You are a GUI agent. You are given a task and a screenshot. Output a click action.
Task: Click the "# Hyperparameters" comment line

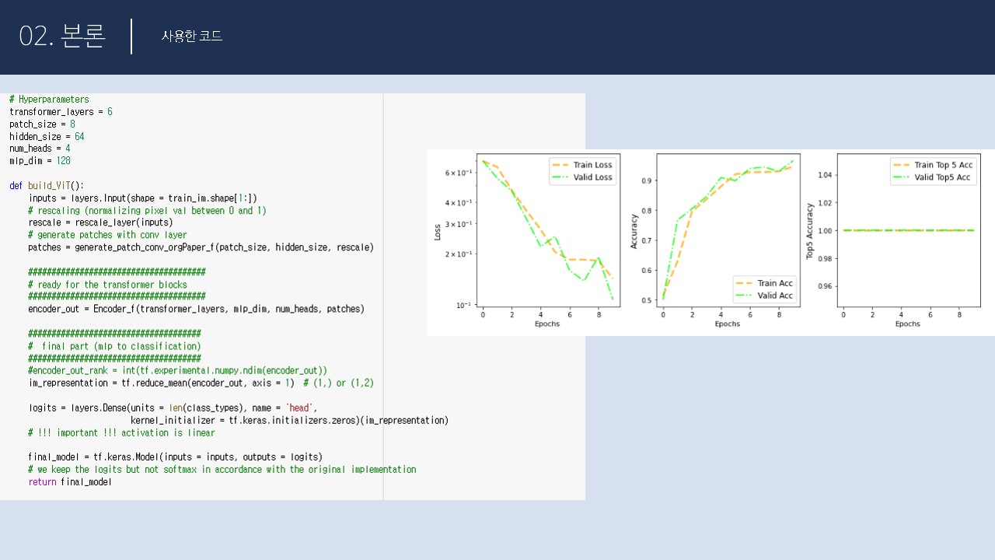click(x=49, y=100)
